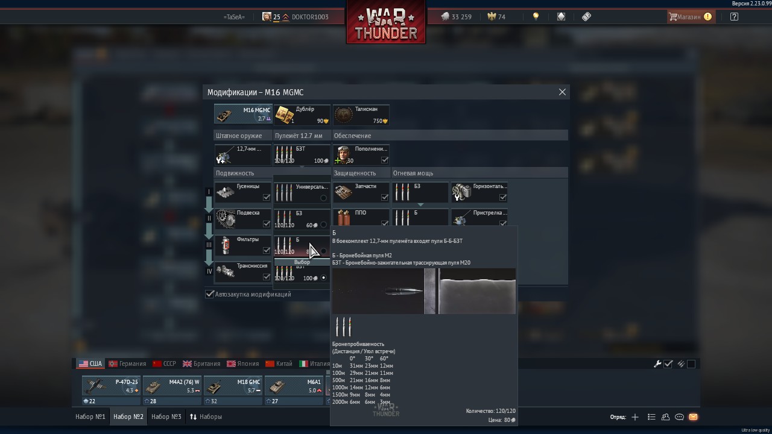Image resolution: width=772 pixels, height=434 pixels.
Task: Open the help question mark button
Action: tap(734, 17)
